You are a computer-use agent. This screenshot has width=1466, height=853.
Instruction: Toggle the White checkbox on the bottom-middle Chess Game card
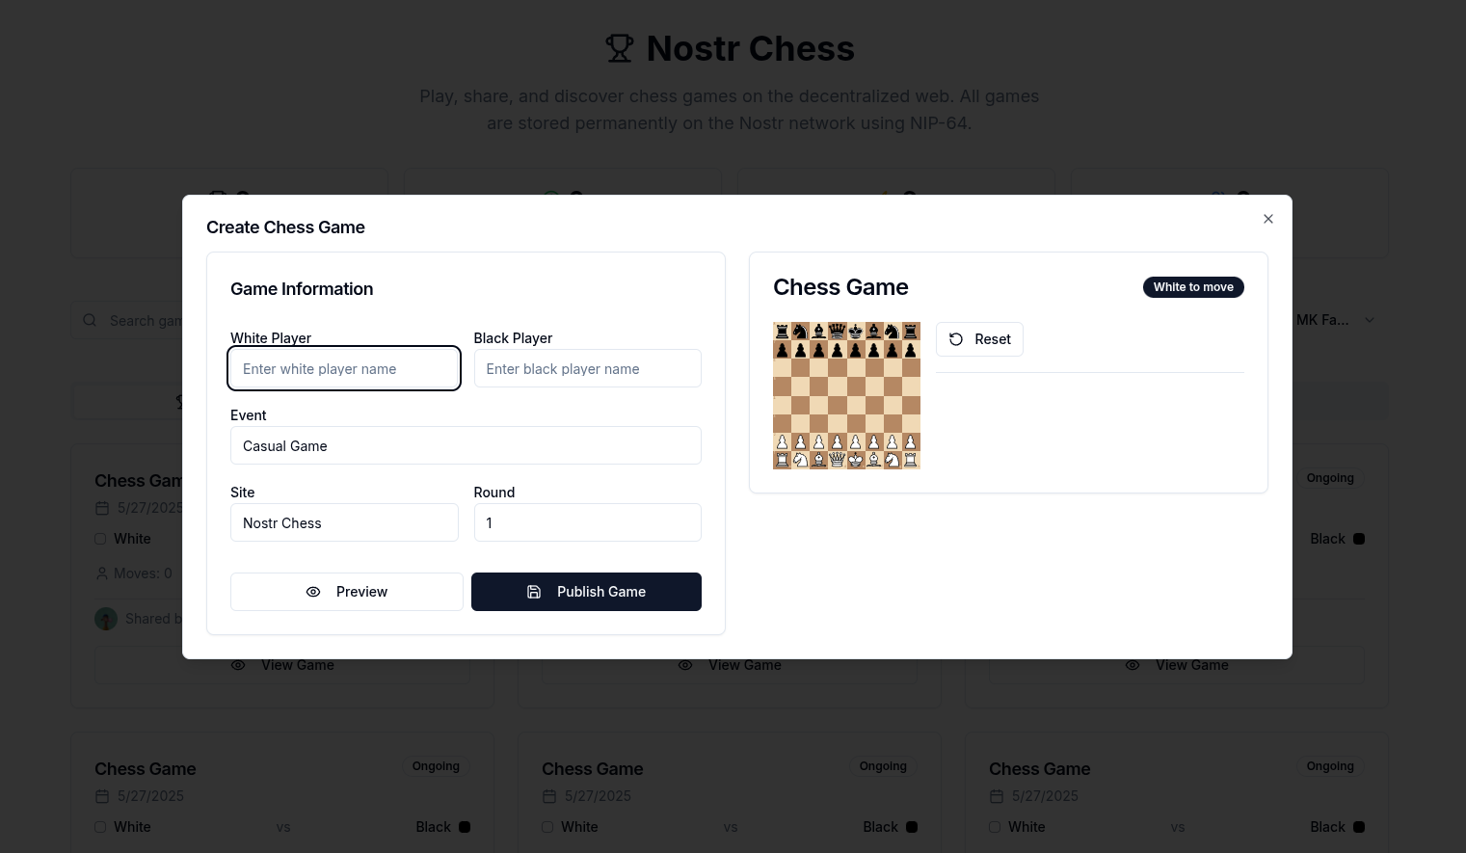point(547,827)
